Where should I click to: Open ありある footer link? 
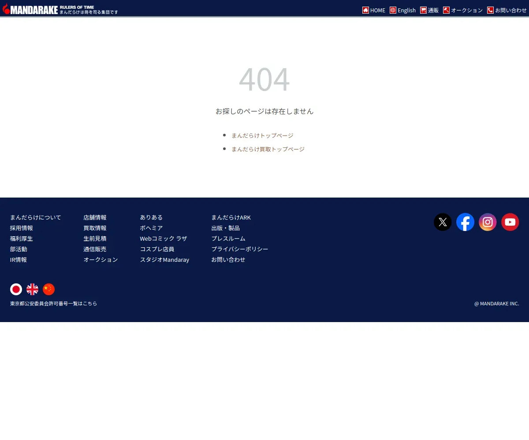[151, 217]
